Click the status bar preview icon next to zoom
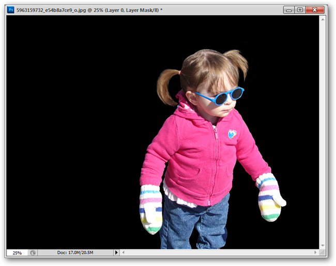 pyautogui.click(x=33, y=253)
